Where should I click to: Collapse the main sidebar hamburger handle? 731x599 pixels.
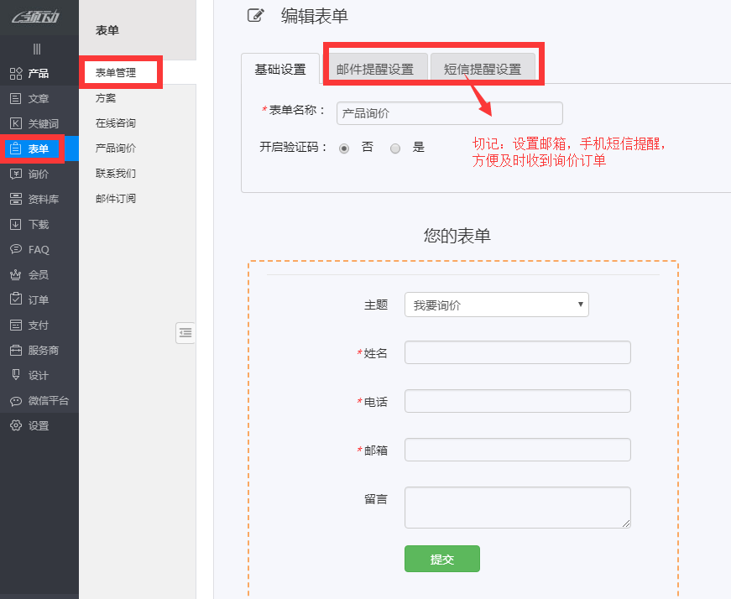[x=37, y=49]
